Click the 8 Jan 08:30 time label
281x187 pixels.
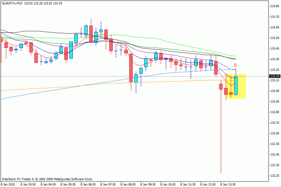coord(128,184)
